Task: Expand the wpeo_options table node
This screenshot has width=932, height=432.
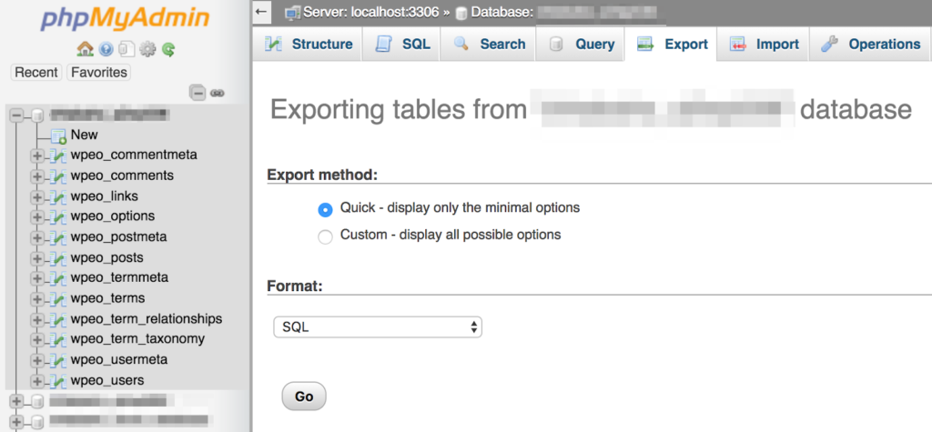Action: (x=36, y=216)
